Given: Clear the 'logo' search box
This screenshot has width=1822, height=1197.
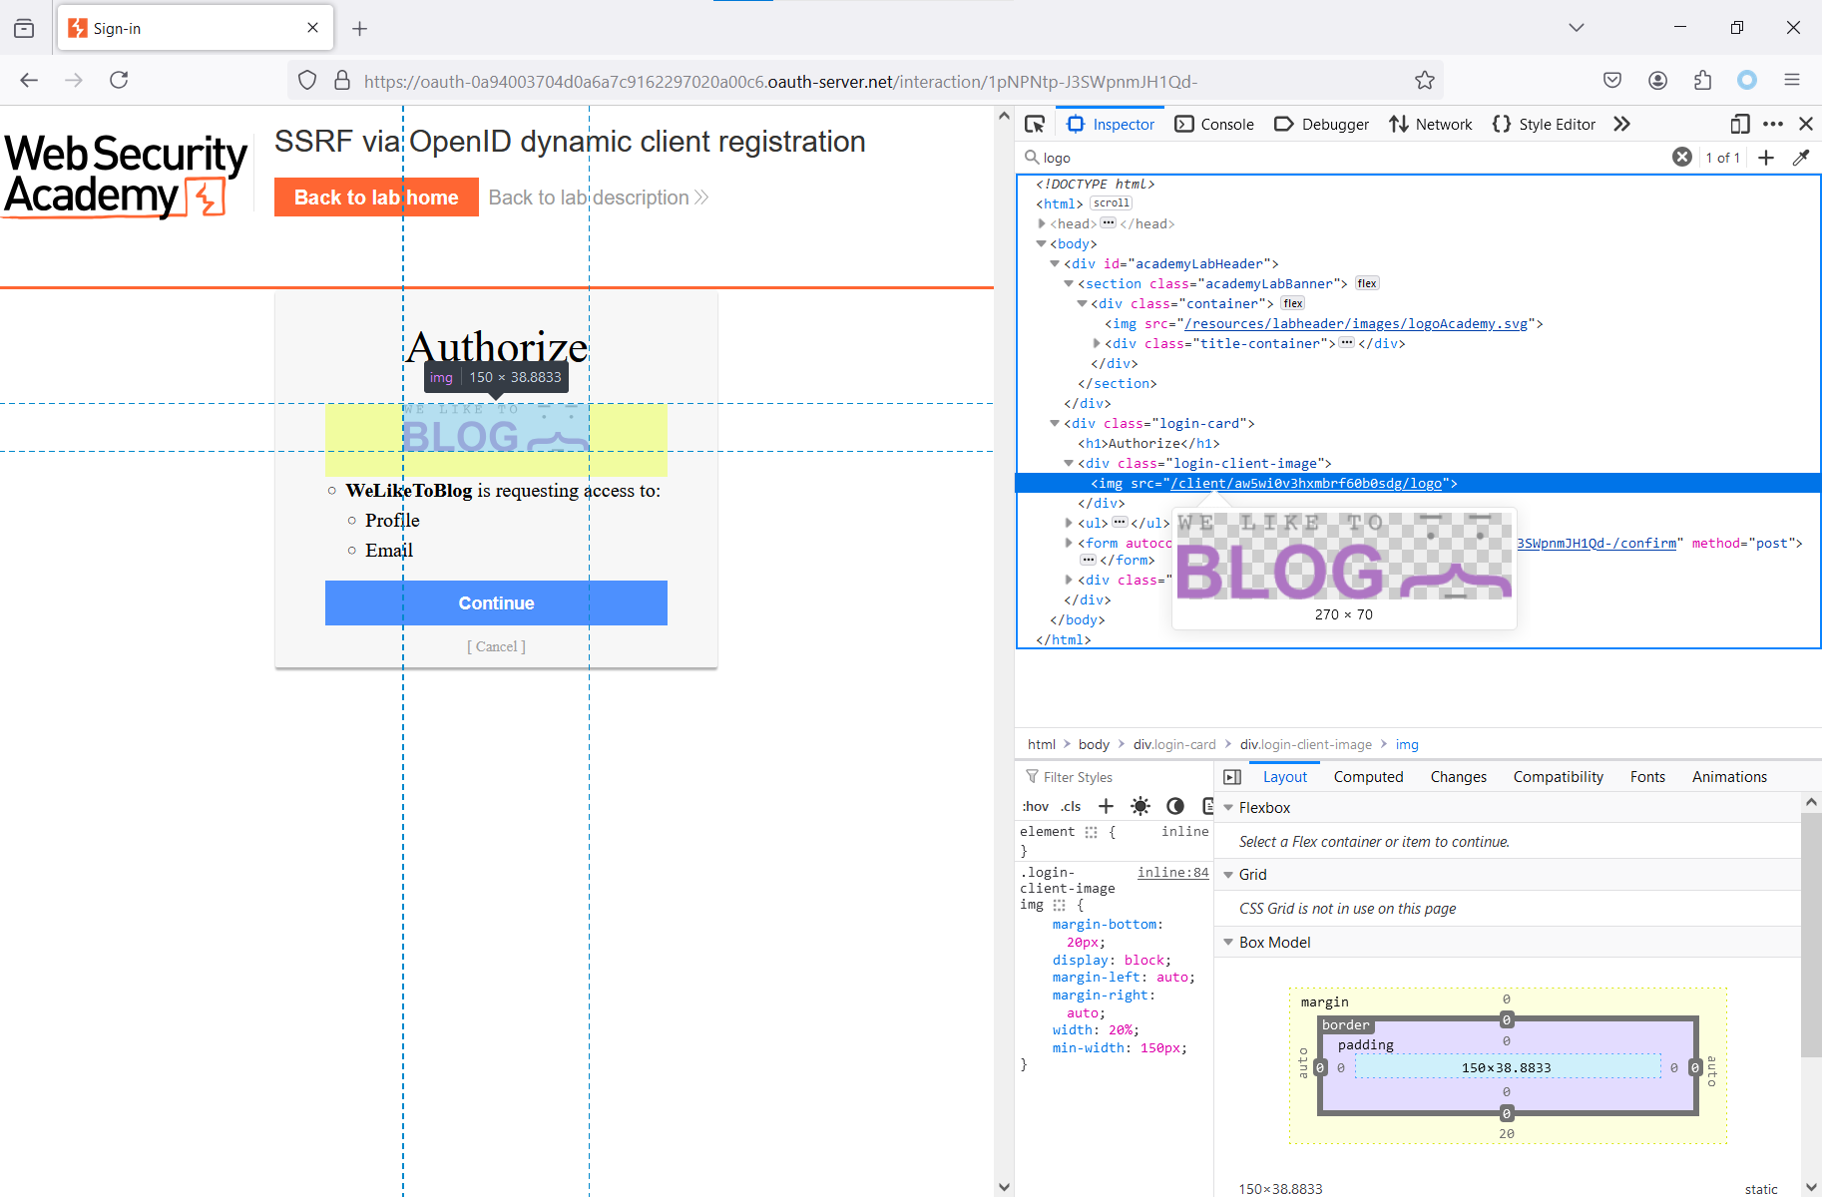Looking at the screenshot, I should (x=1682, y=158).
